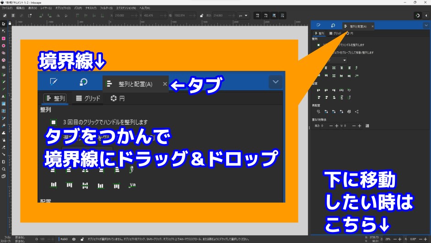Screen dimensions: 431x243
Task: Open the Relative-to dropdown in the dock
Action: 336,60
